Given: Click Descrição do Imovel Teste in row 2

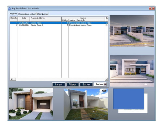Looking at the screenshot, I should (x=80, y=25).
